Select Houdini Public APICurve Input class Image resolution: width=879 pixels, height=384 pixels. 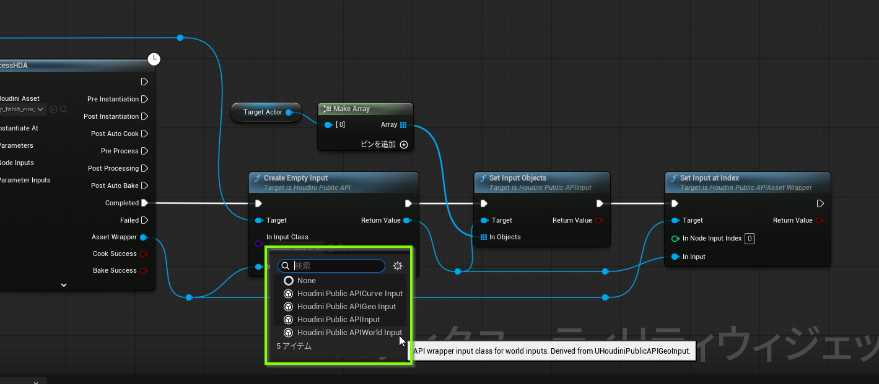click(x=340, y=294)
